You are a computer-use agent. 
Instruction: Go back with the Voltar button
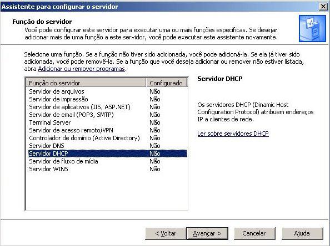(x=166, y=233)
